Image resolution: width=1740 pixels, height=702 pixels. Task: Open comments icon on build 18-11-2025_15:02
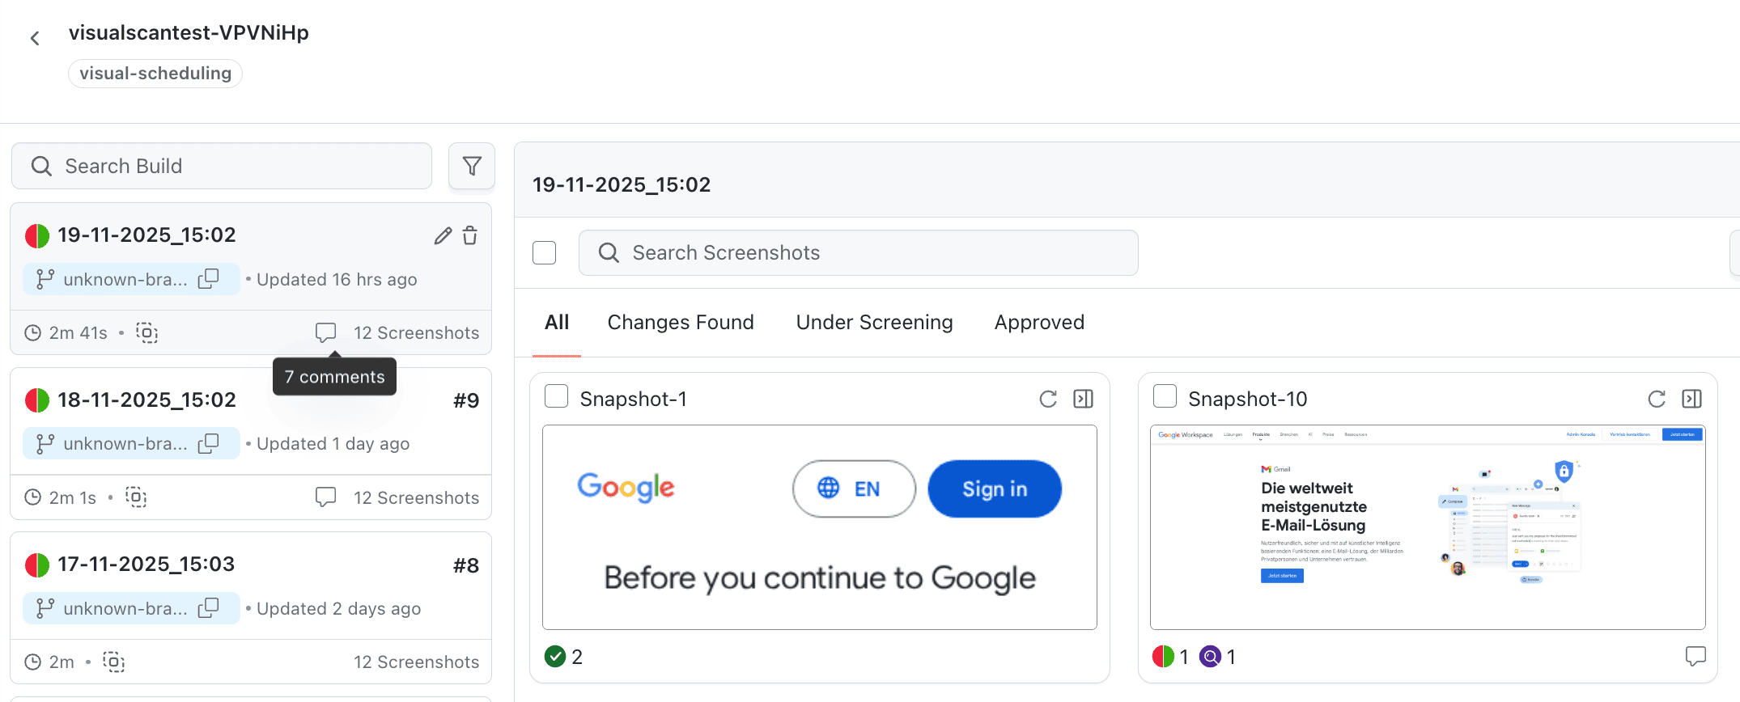coord(325,497)
